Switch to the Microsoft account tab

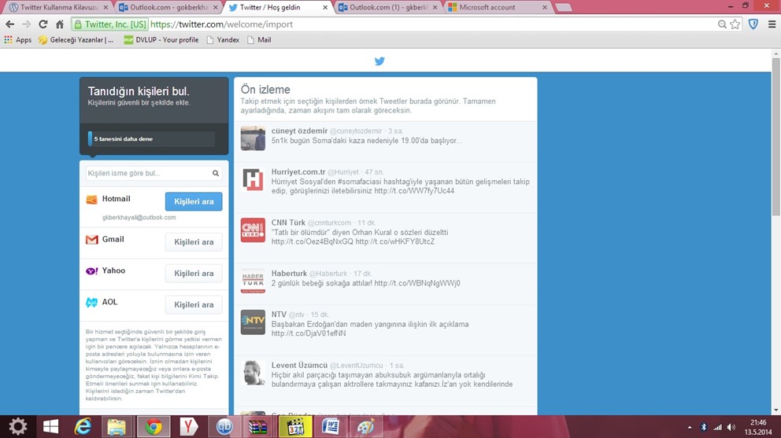[x=498, y=7]
